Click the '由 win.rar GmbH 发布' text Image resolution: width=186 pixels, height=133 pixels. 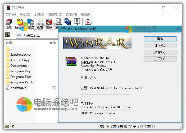click(x=96, y=70)
